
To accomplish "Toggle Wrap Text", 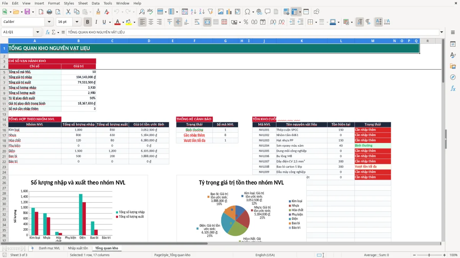I will [197, 22].
